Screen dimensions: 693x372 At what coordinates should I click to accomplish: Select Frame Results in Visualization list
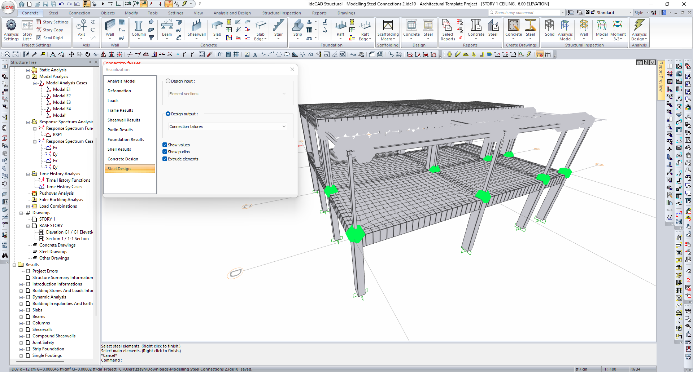[120, 110]
